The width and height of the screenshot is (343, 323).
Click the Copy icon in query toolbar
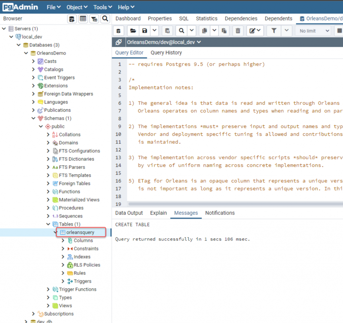tap(205, 31)
